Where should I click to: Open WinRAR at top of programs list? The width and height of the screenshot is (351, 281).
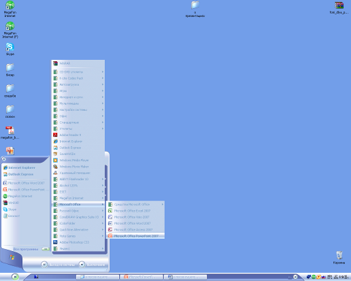pyautogui.click(x=78, y=63)
